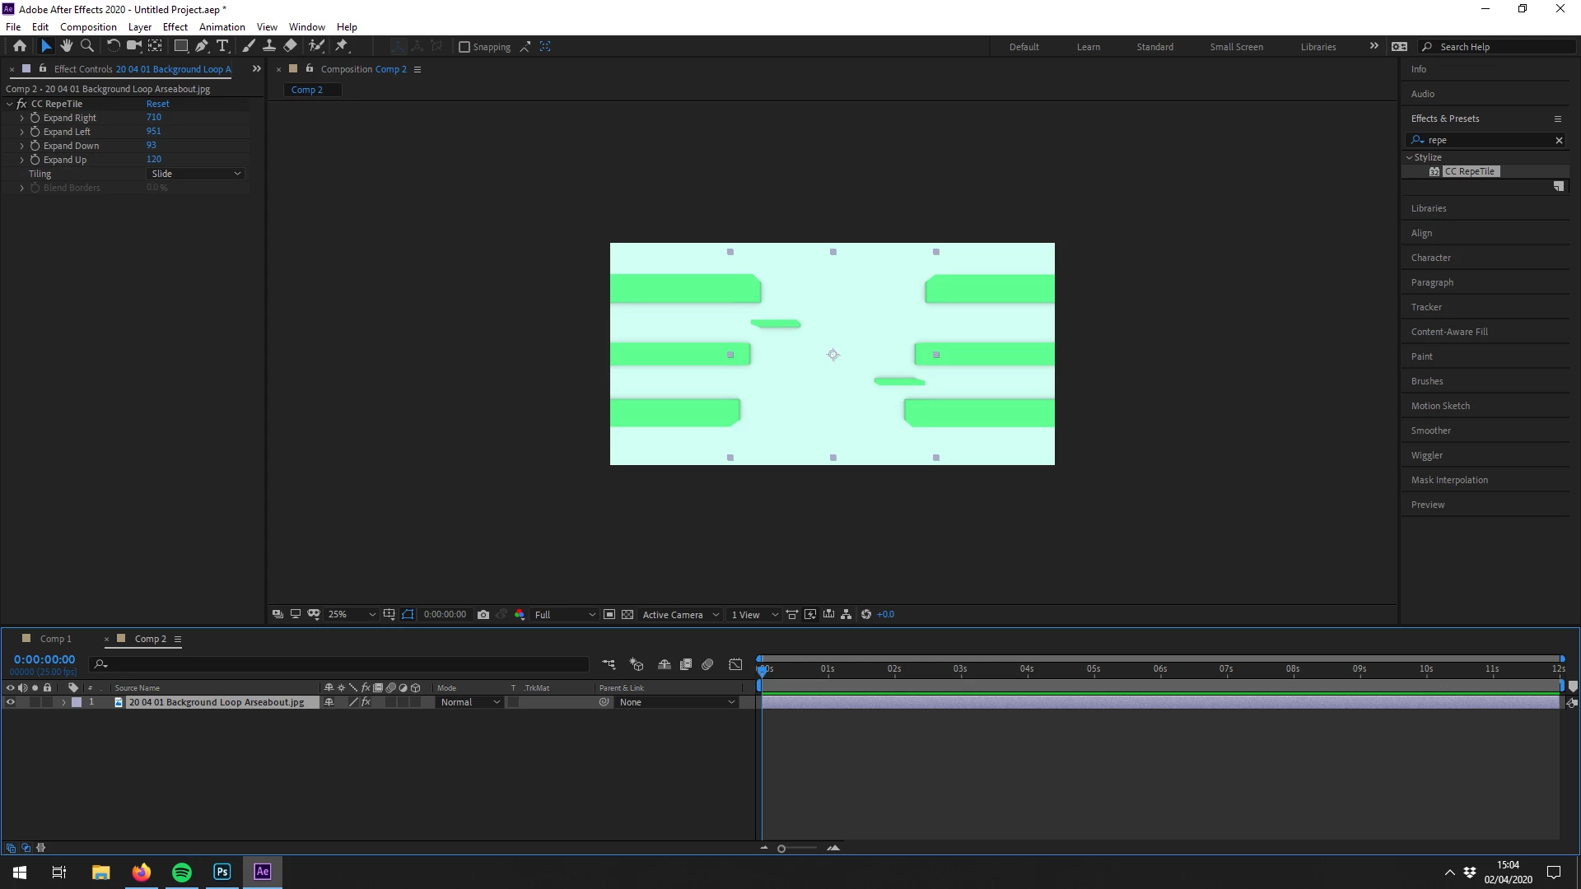
Task: Enable the Snapping checkbox
Action: (464, 47)
